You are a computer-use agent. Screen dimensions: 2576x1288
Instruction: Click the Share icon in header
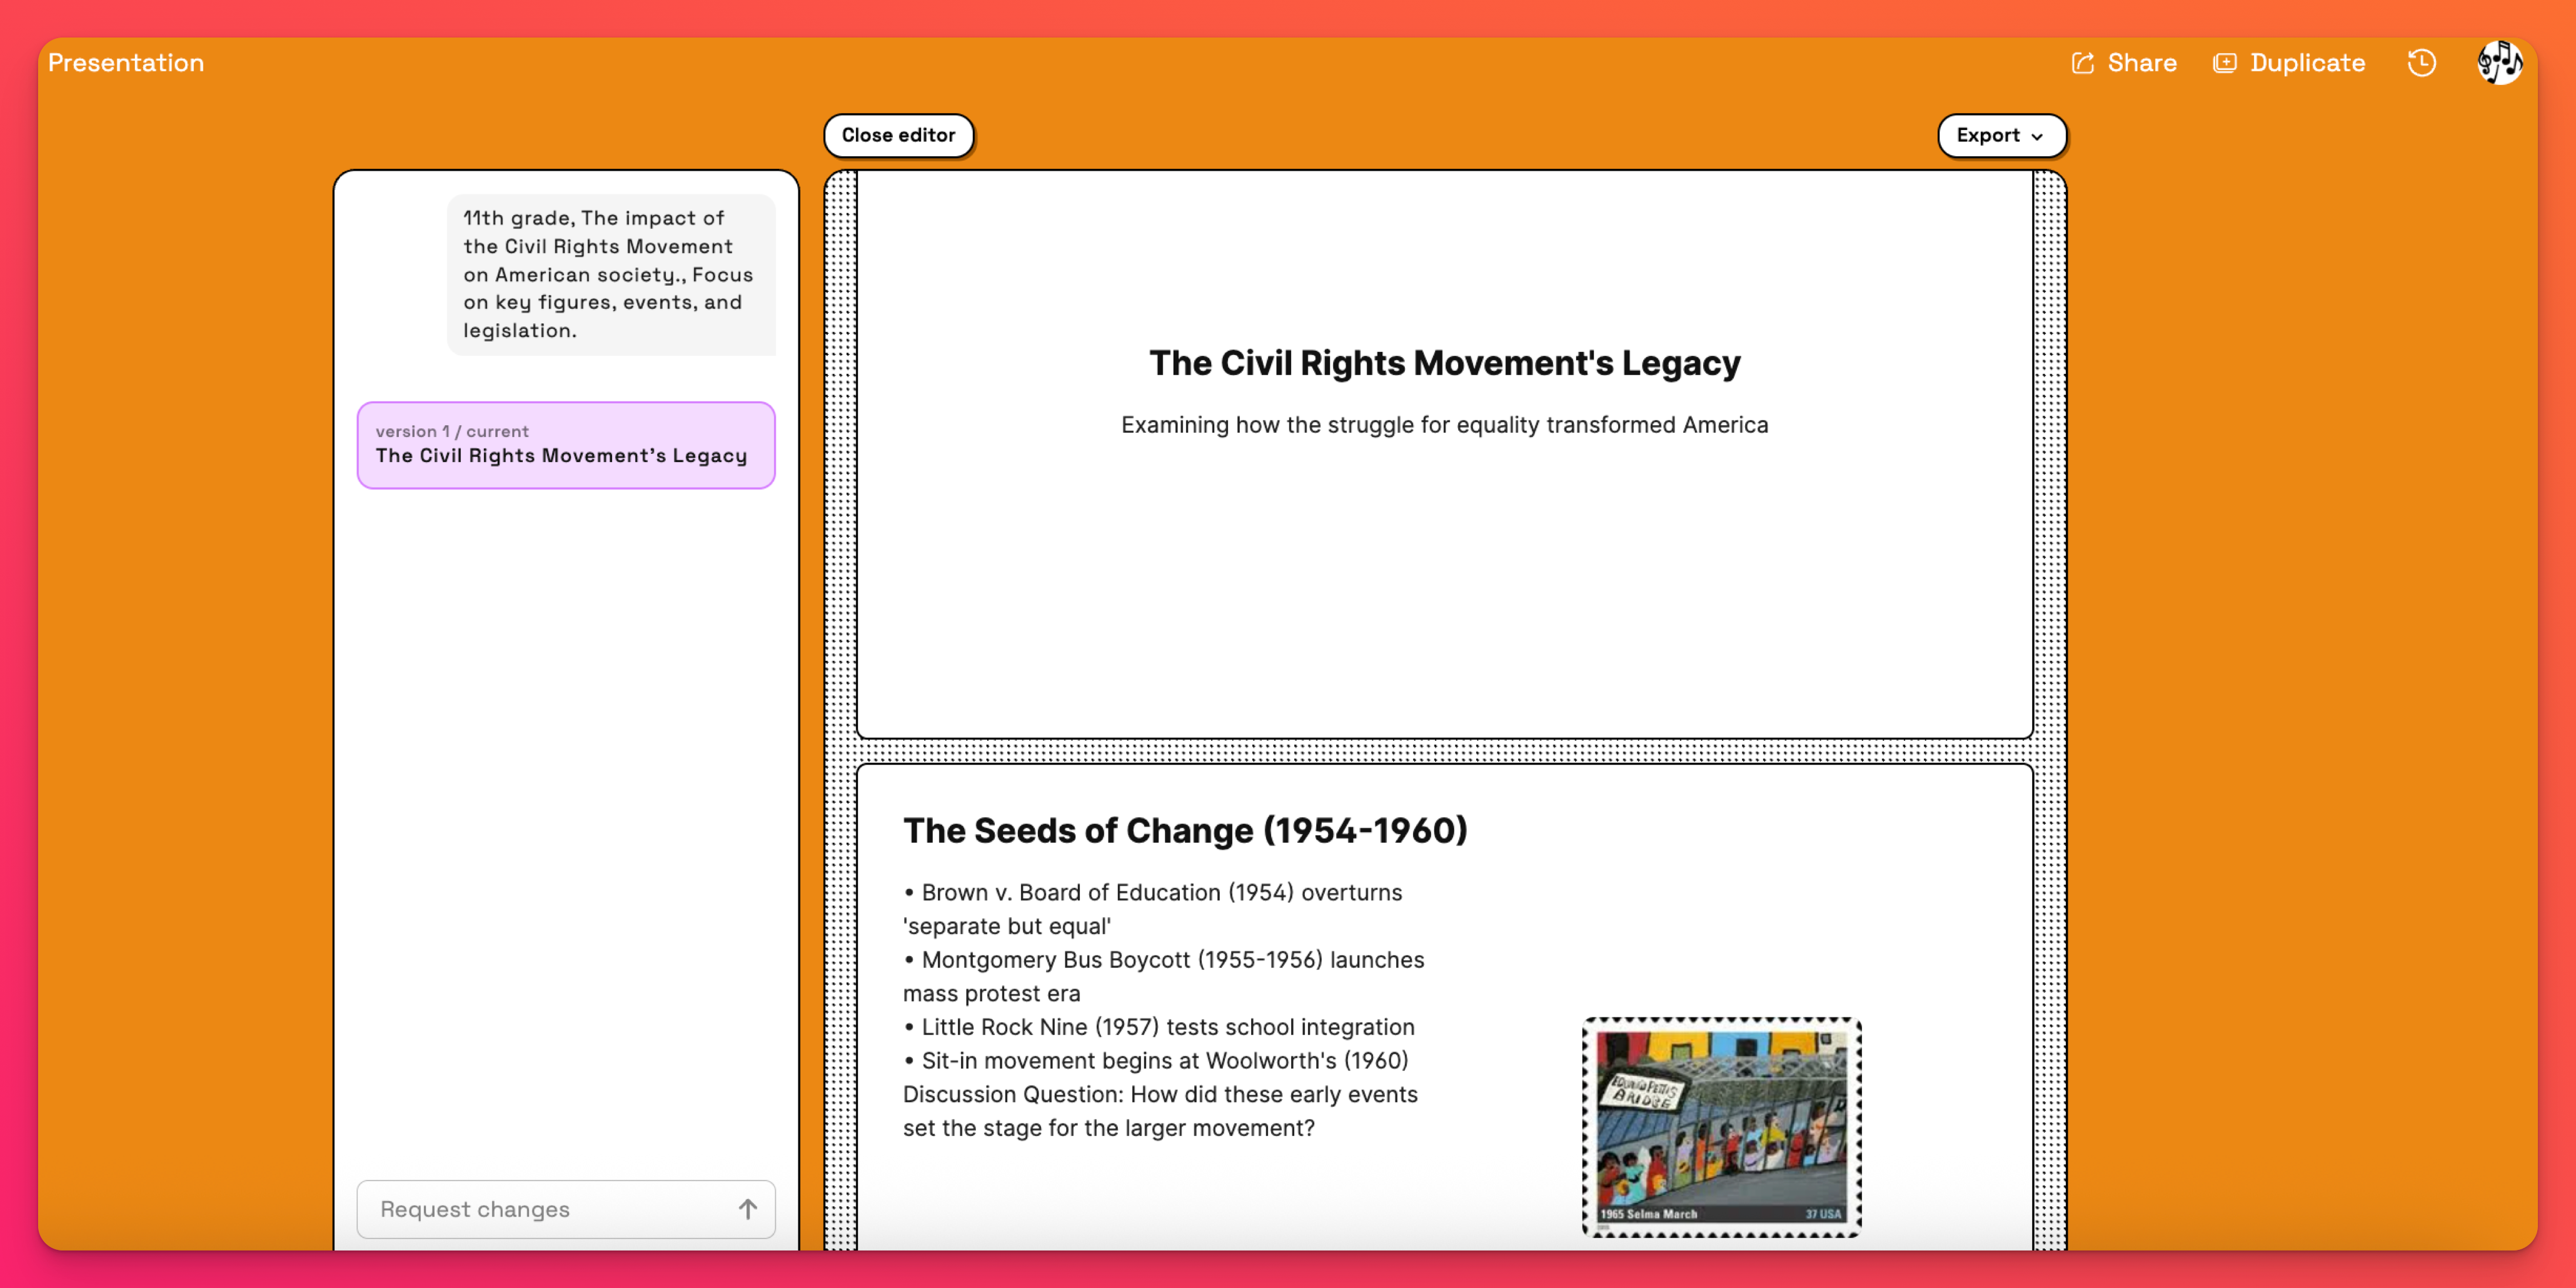(2082, 63)
